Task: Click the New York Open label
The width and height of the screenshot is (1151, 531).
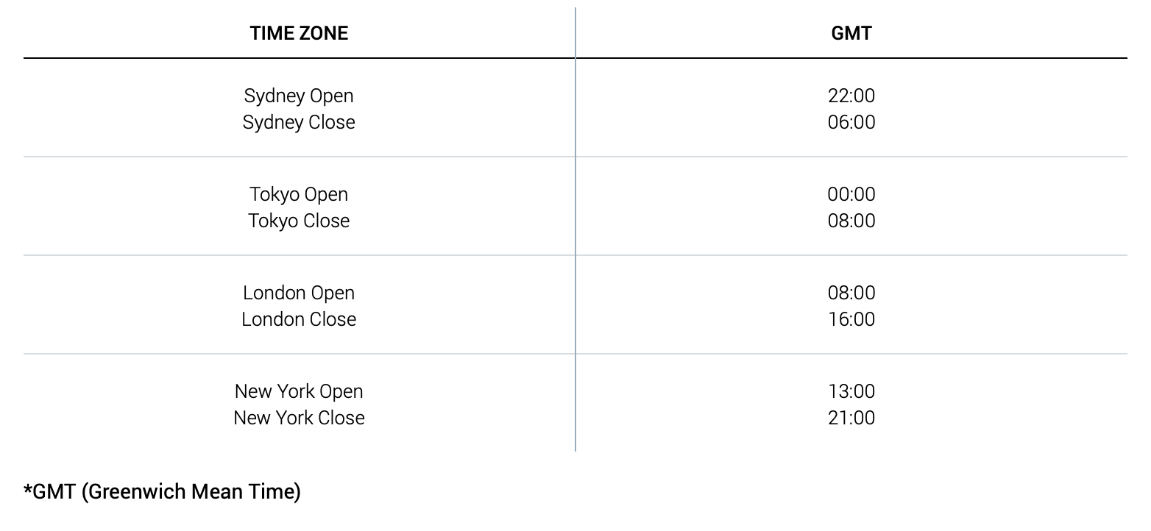Action: tap(299, 392)
